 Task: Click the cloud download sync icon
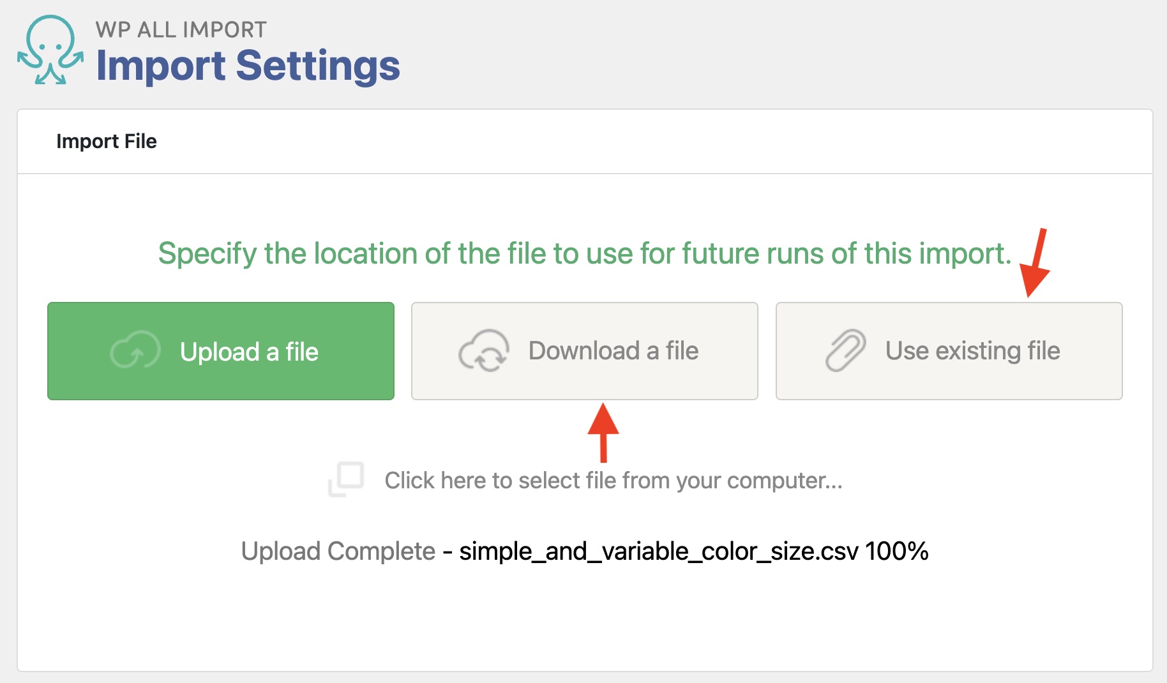[484, 350]
